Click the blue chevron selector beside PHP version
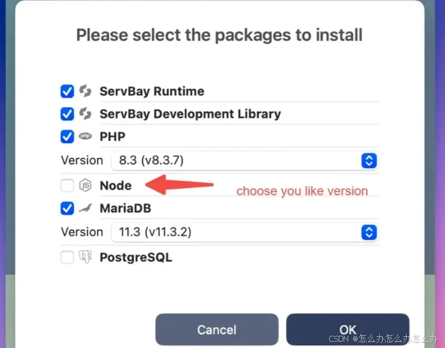Screen dimensions: 445x348 coord(369,160)
